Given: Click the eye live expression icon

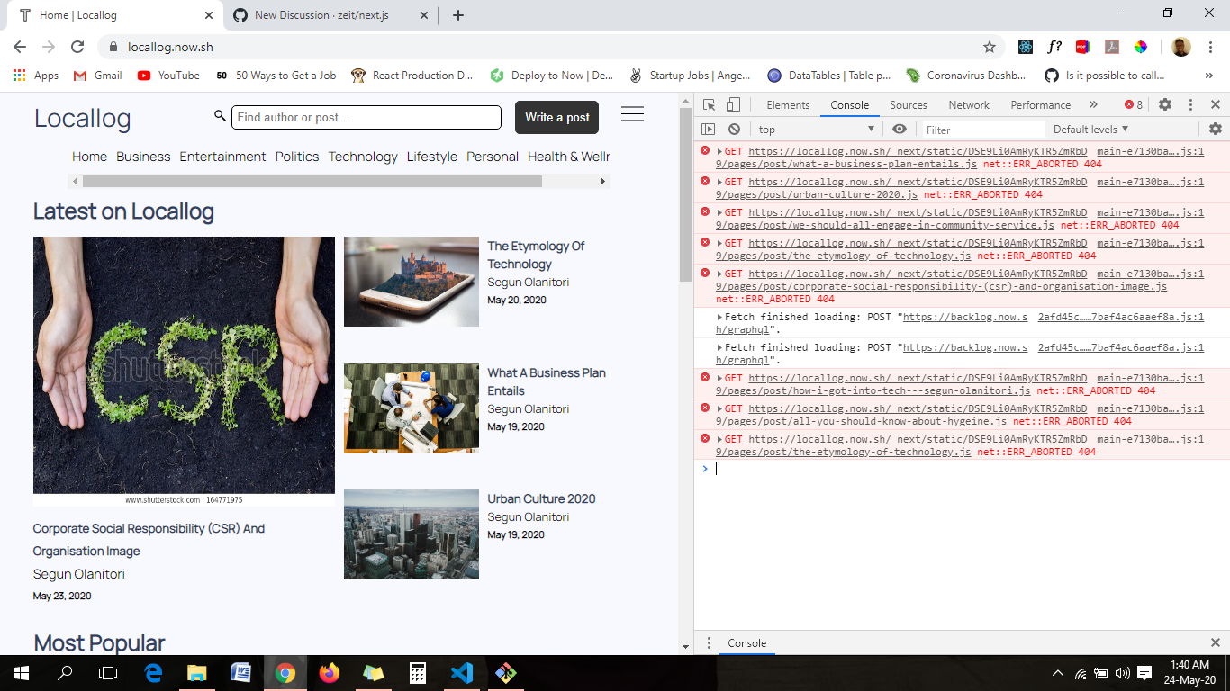Looking at the screenshot, I should coord(899,130).
